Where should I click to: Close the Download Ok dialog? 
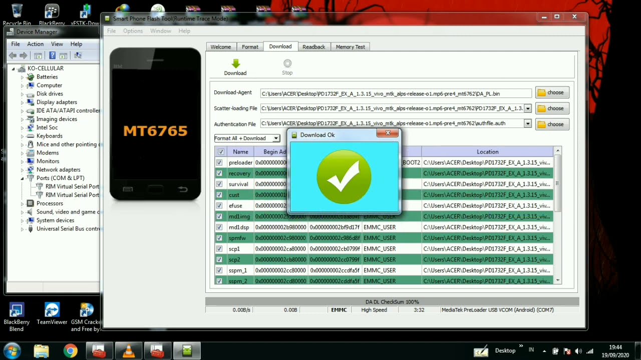pos(388,133)
